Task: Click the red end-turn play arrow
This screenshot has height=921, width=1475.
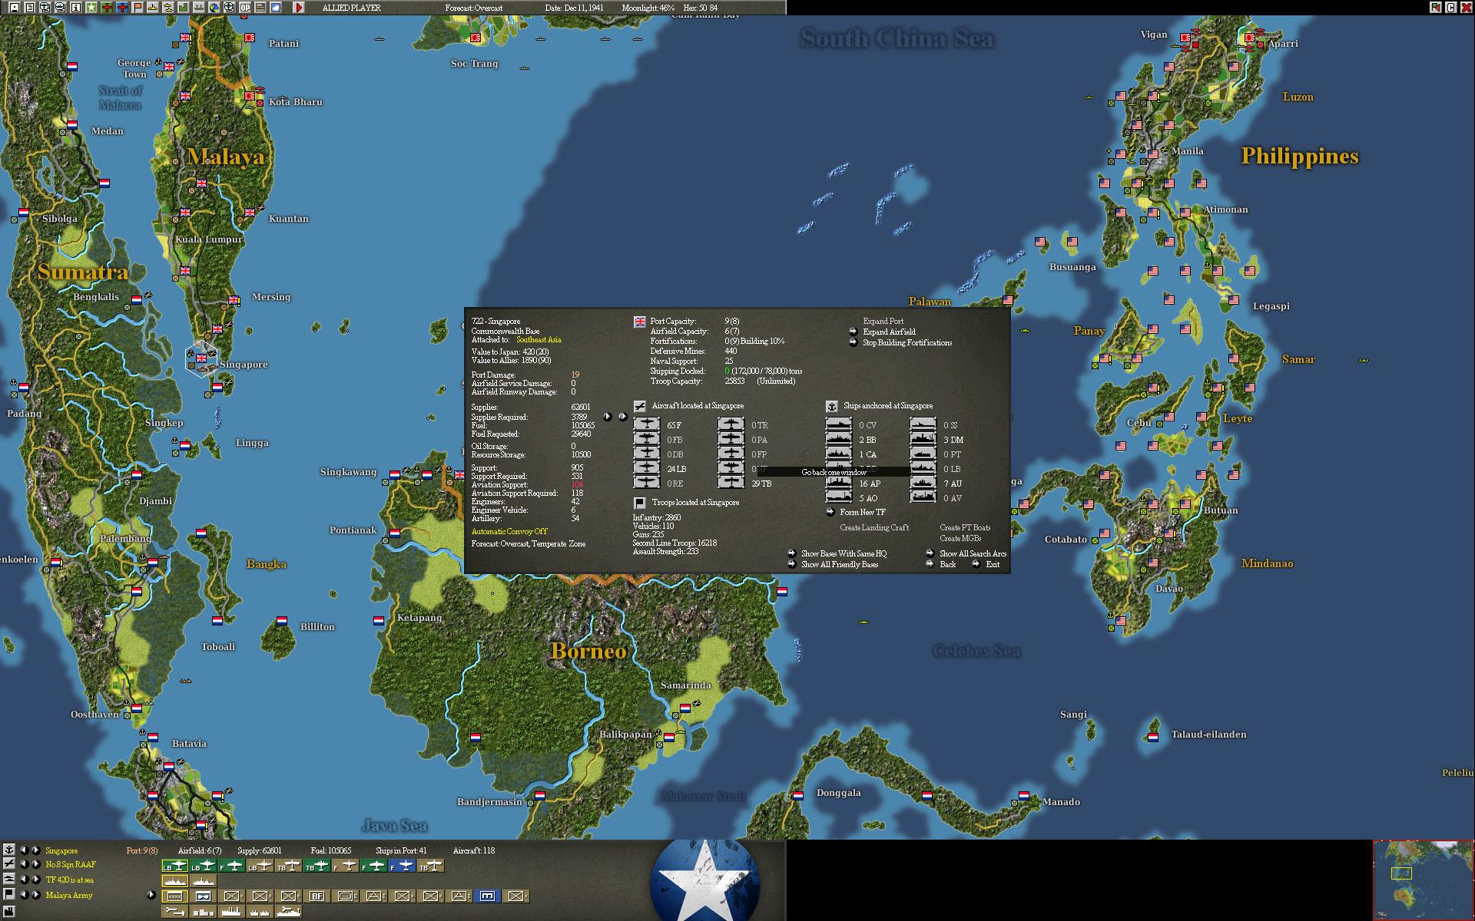Action: pos(299,8)
